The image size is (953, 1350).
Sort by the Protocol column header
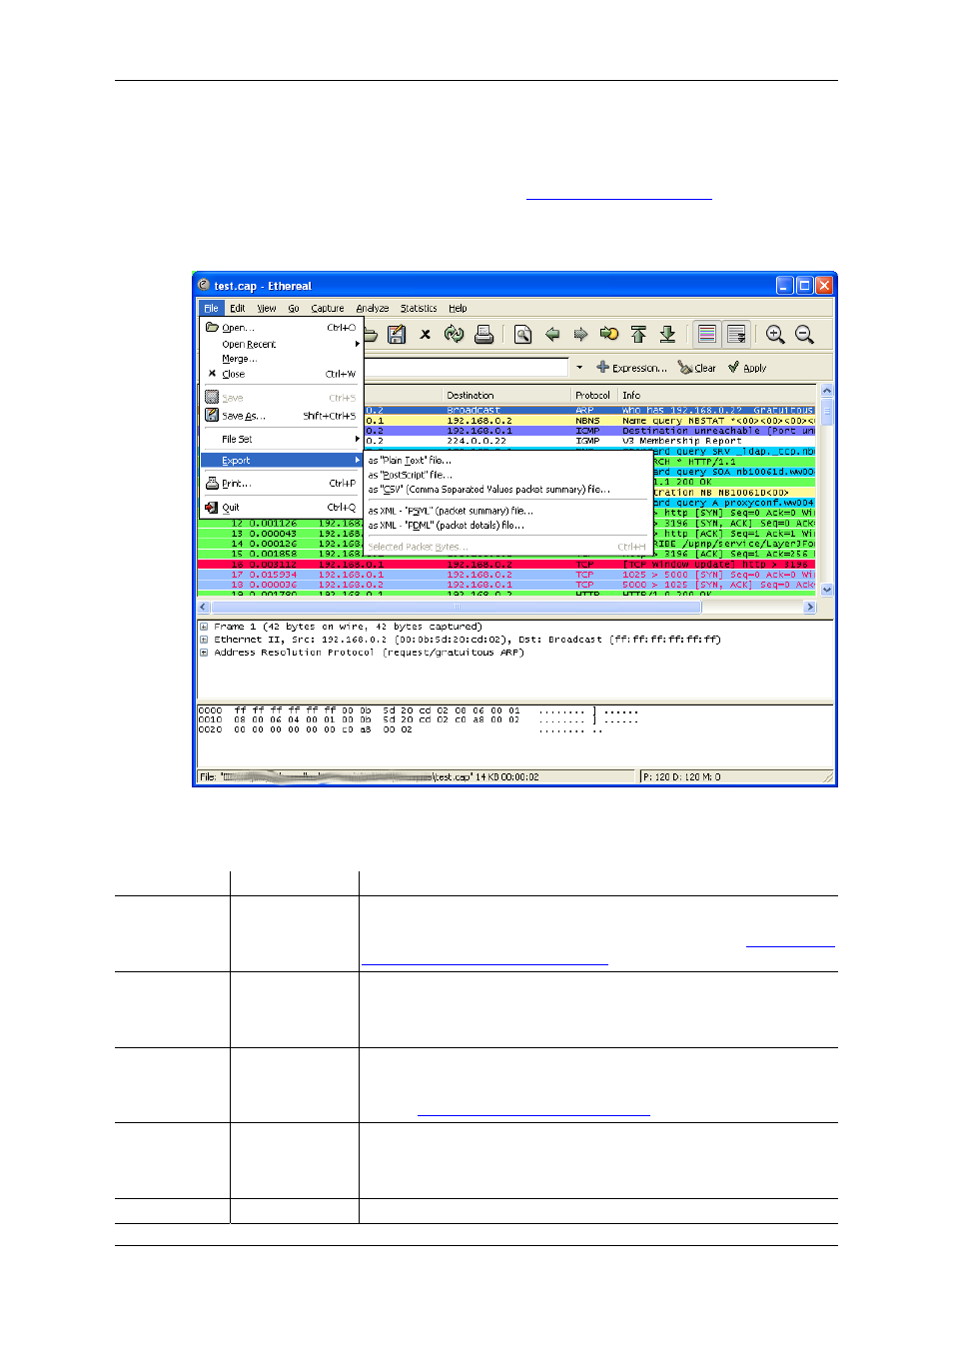(x=595, y=396)
